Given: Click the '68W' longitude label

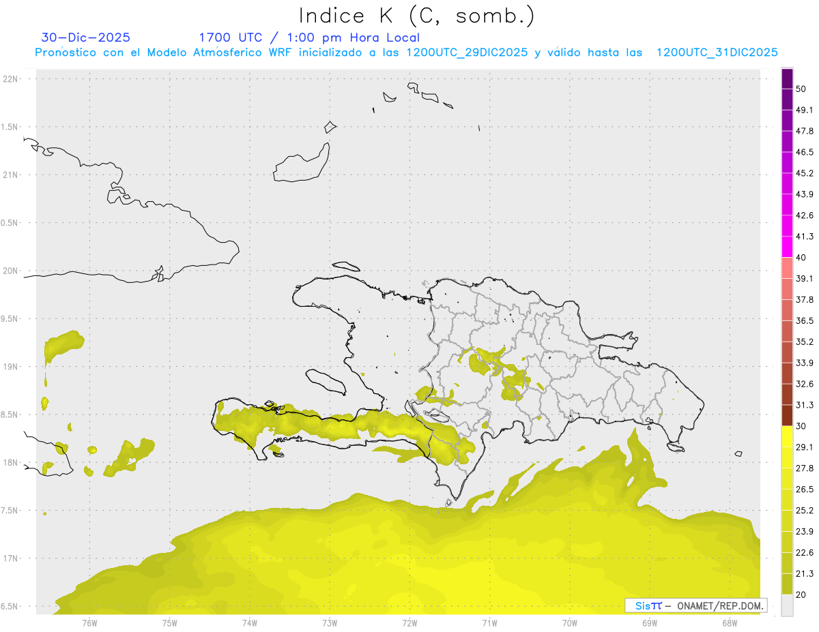Looking at the screenshot, I should [730, 623].
